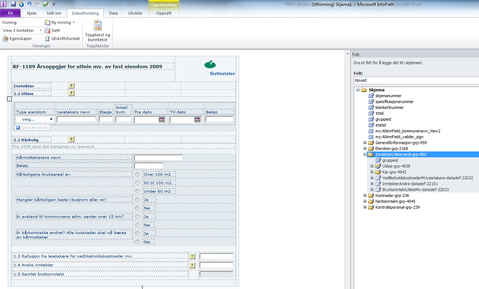This screenshot has height=289, width=479.
Task: Expand GenerellInformasjon-grp-959 node
Action: 365,143
